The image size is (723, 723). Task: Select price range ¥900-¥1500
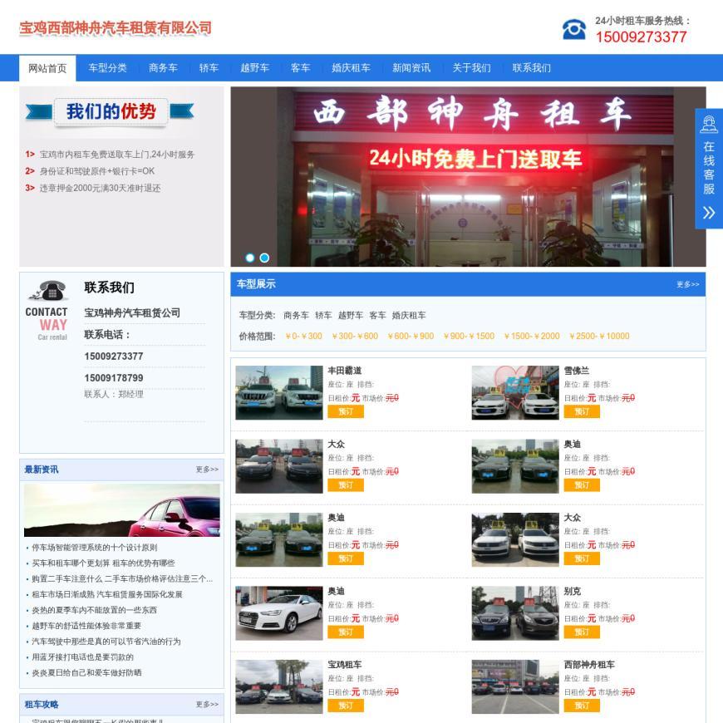pos(469,336)
